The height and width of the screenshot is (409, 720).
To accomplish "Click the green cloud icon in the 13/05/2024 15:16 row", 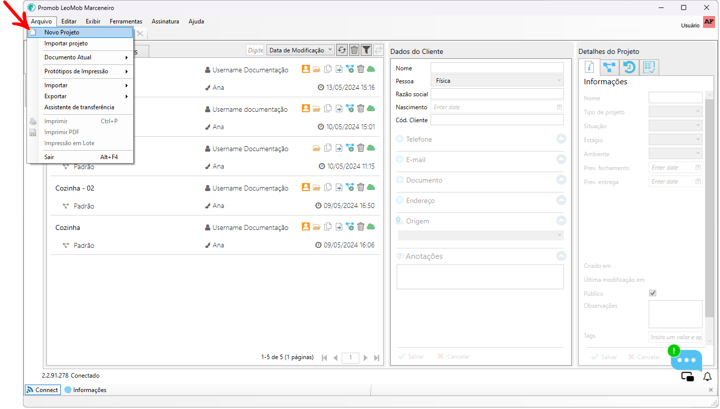I will pyautogui.click(x=371, y=69).
